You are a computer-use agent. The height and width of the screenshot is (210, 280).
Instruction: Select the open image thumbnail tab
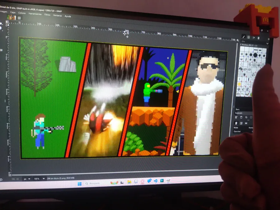click(12, 17)
